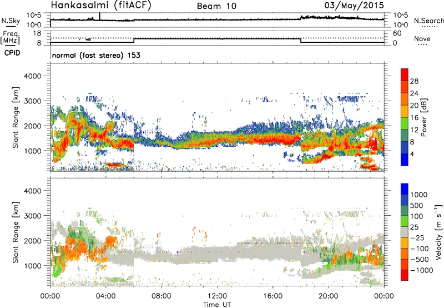This screenshot has width=444, height=308.
Task: Click the date '03/May/2015'
Action: coord(354,5)
